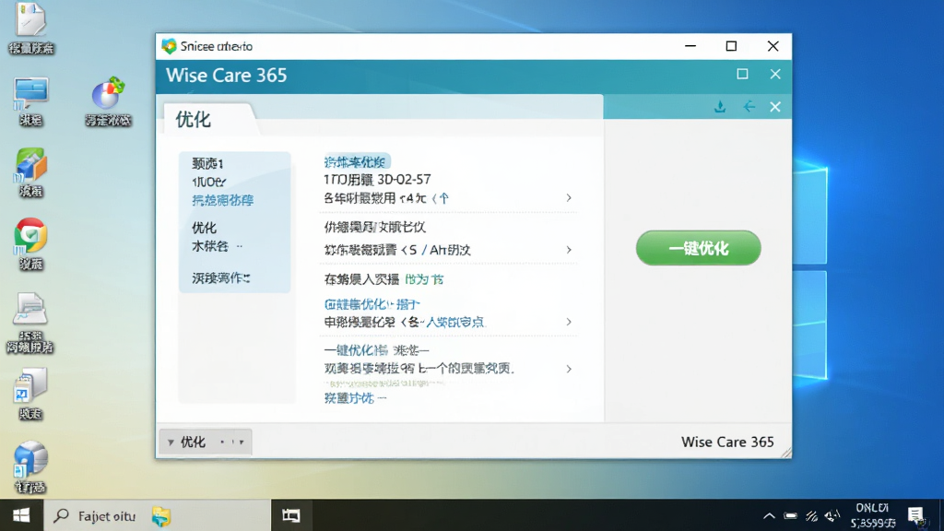Open the Chrome desktop icon
This screenshot has height=531, width=944.
(x=30, y=242)
